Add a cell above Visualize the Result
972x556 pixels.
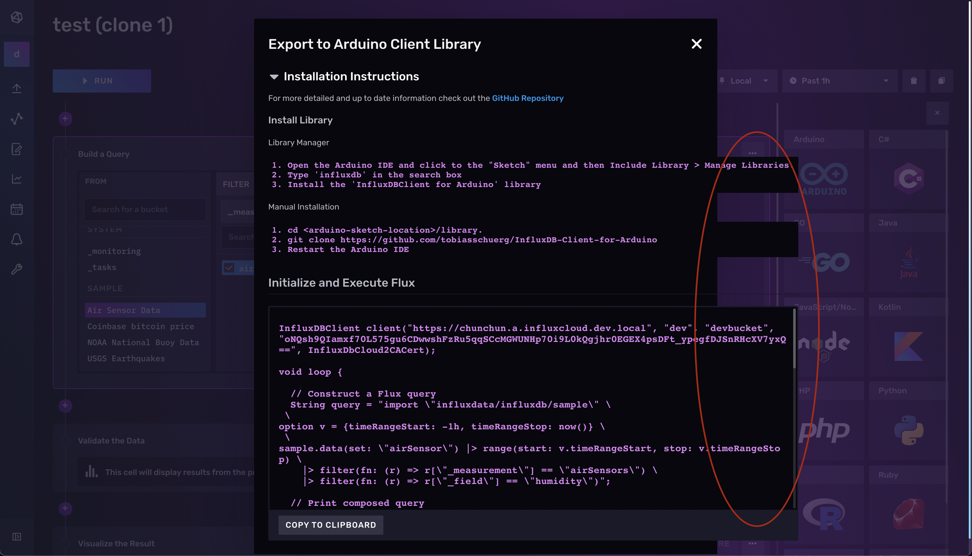tap(65, 508)
